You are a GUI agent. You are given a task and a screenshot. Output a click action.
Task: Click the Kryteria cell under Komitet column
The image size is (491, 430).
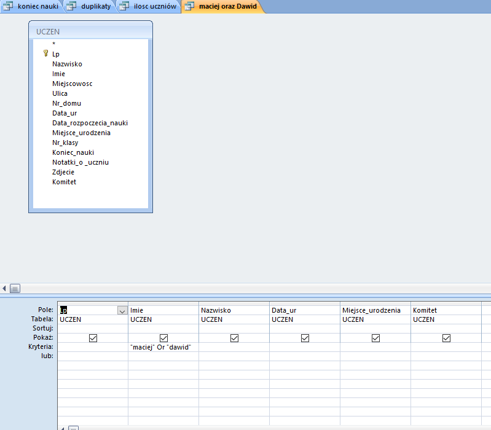(446, 347)
